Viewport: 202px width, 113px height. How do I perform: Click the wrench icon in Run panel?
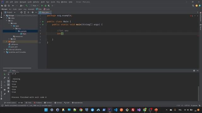pos(5,78)
